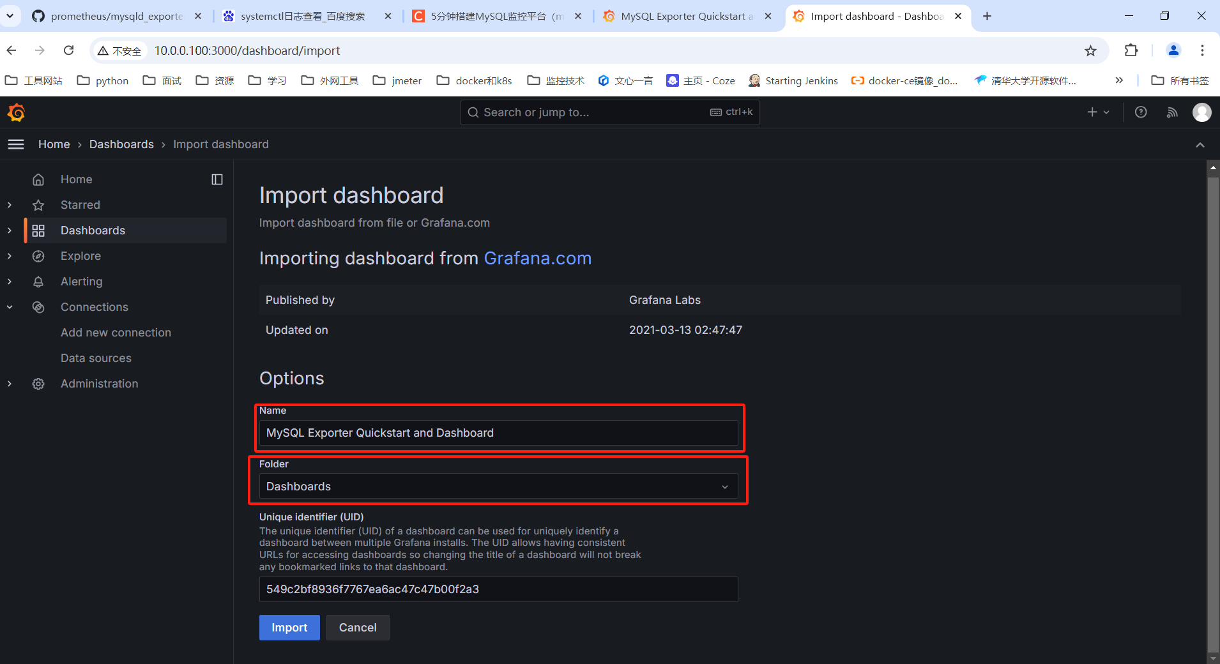The height and width of the screenshot is (664, 1220).
Task: Expand the Dashboards section arrow
Action: click(x=10, y=230)
